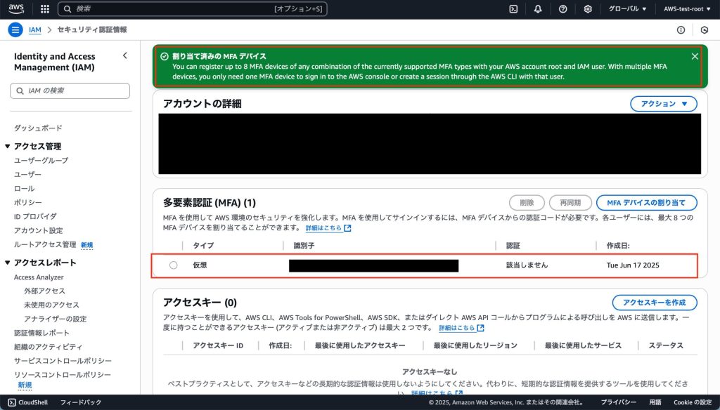The image size is (720, 410).
Task: Click the IAM breadcrumb link
Action: [x=35, y=29]
